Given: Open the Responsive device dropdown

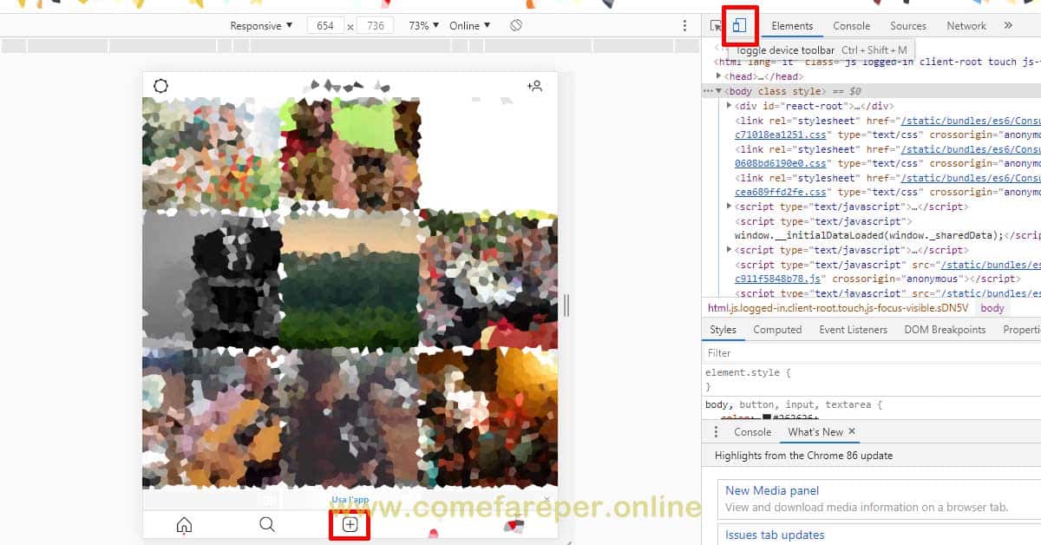Looking at the screenshot, I should tap(259, 25).
